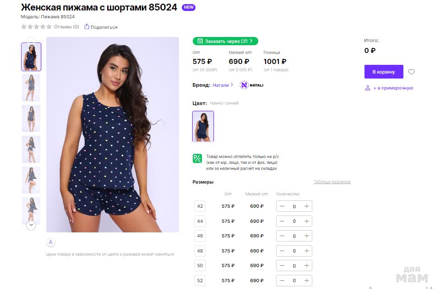Viewport: 435px width, 289px height.
Task: Open the Отзывы (0) reviews link
Action: click(66, 27)
